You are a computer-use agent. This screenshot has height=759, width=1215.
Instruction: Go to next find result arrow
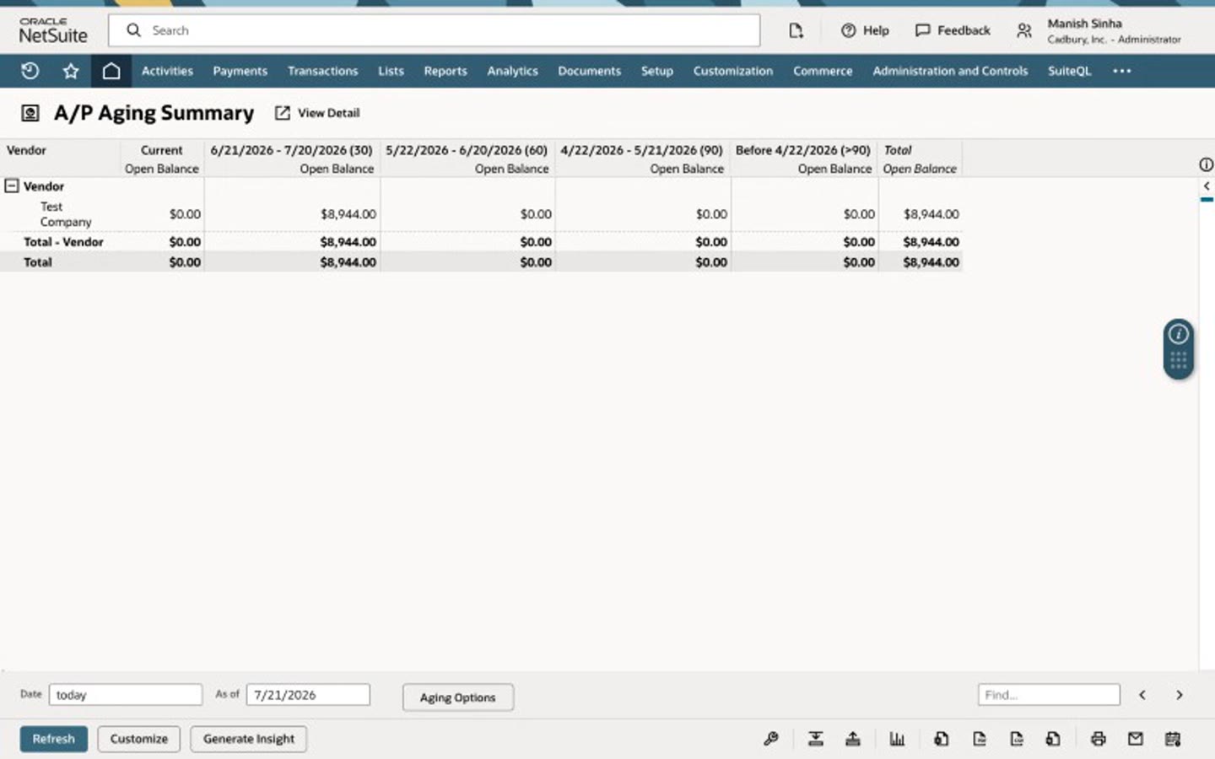click(1180, 695)
